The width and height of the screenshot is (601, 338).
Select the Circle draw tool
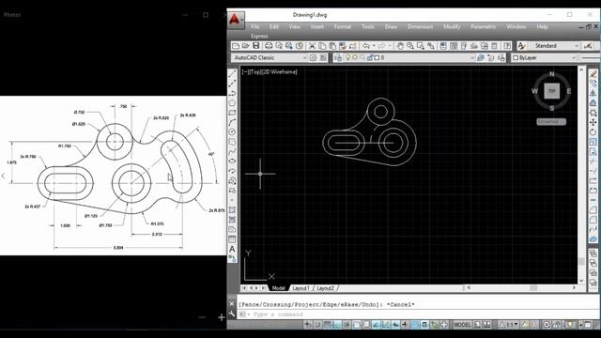pos(232,131)
